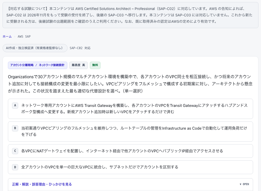
Task: Choose answer C with NAT gateways
Action: (130, 151)
